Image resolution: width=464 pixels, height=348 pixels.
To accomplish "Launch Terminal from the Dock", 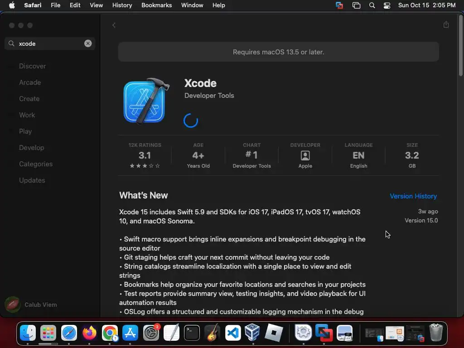I will coord(192,333).
